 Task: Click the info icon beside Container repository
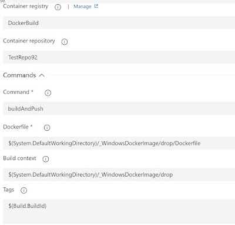(x=65, y=42)
